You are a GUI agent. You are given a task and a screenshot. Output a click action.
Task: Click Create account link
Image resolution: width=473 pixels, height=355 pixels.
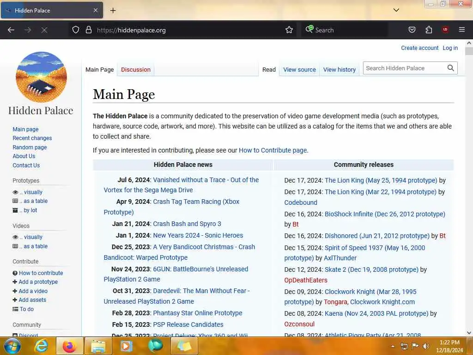pyautogui.click(x=419, y=48)
